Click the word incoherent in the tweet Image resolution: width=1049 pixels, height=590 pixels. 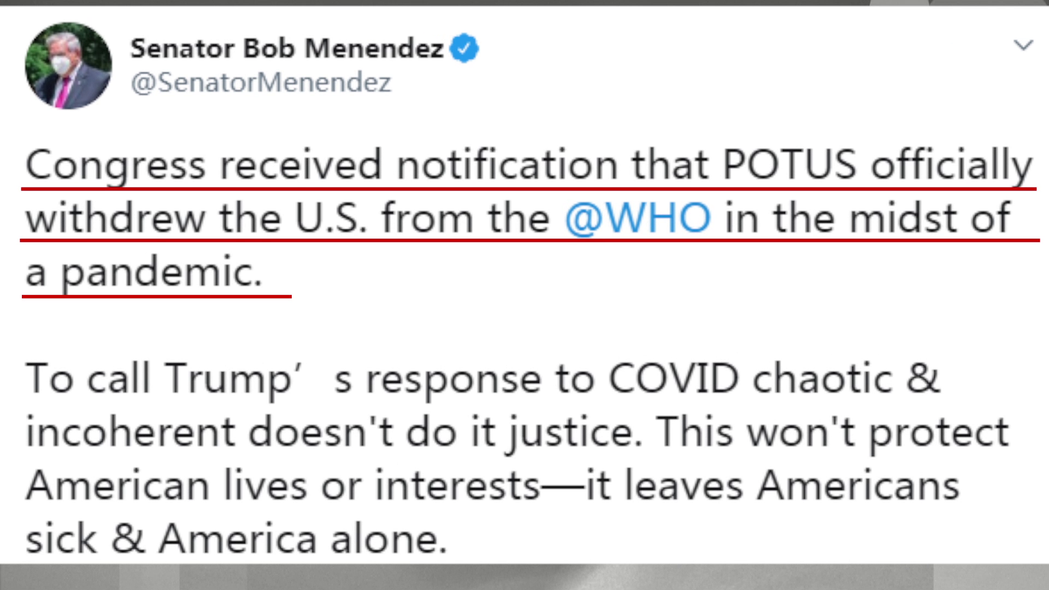pos(130,432)
